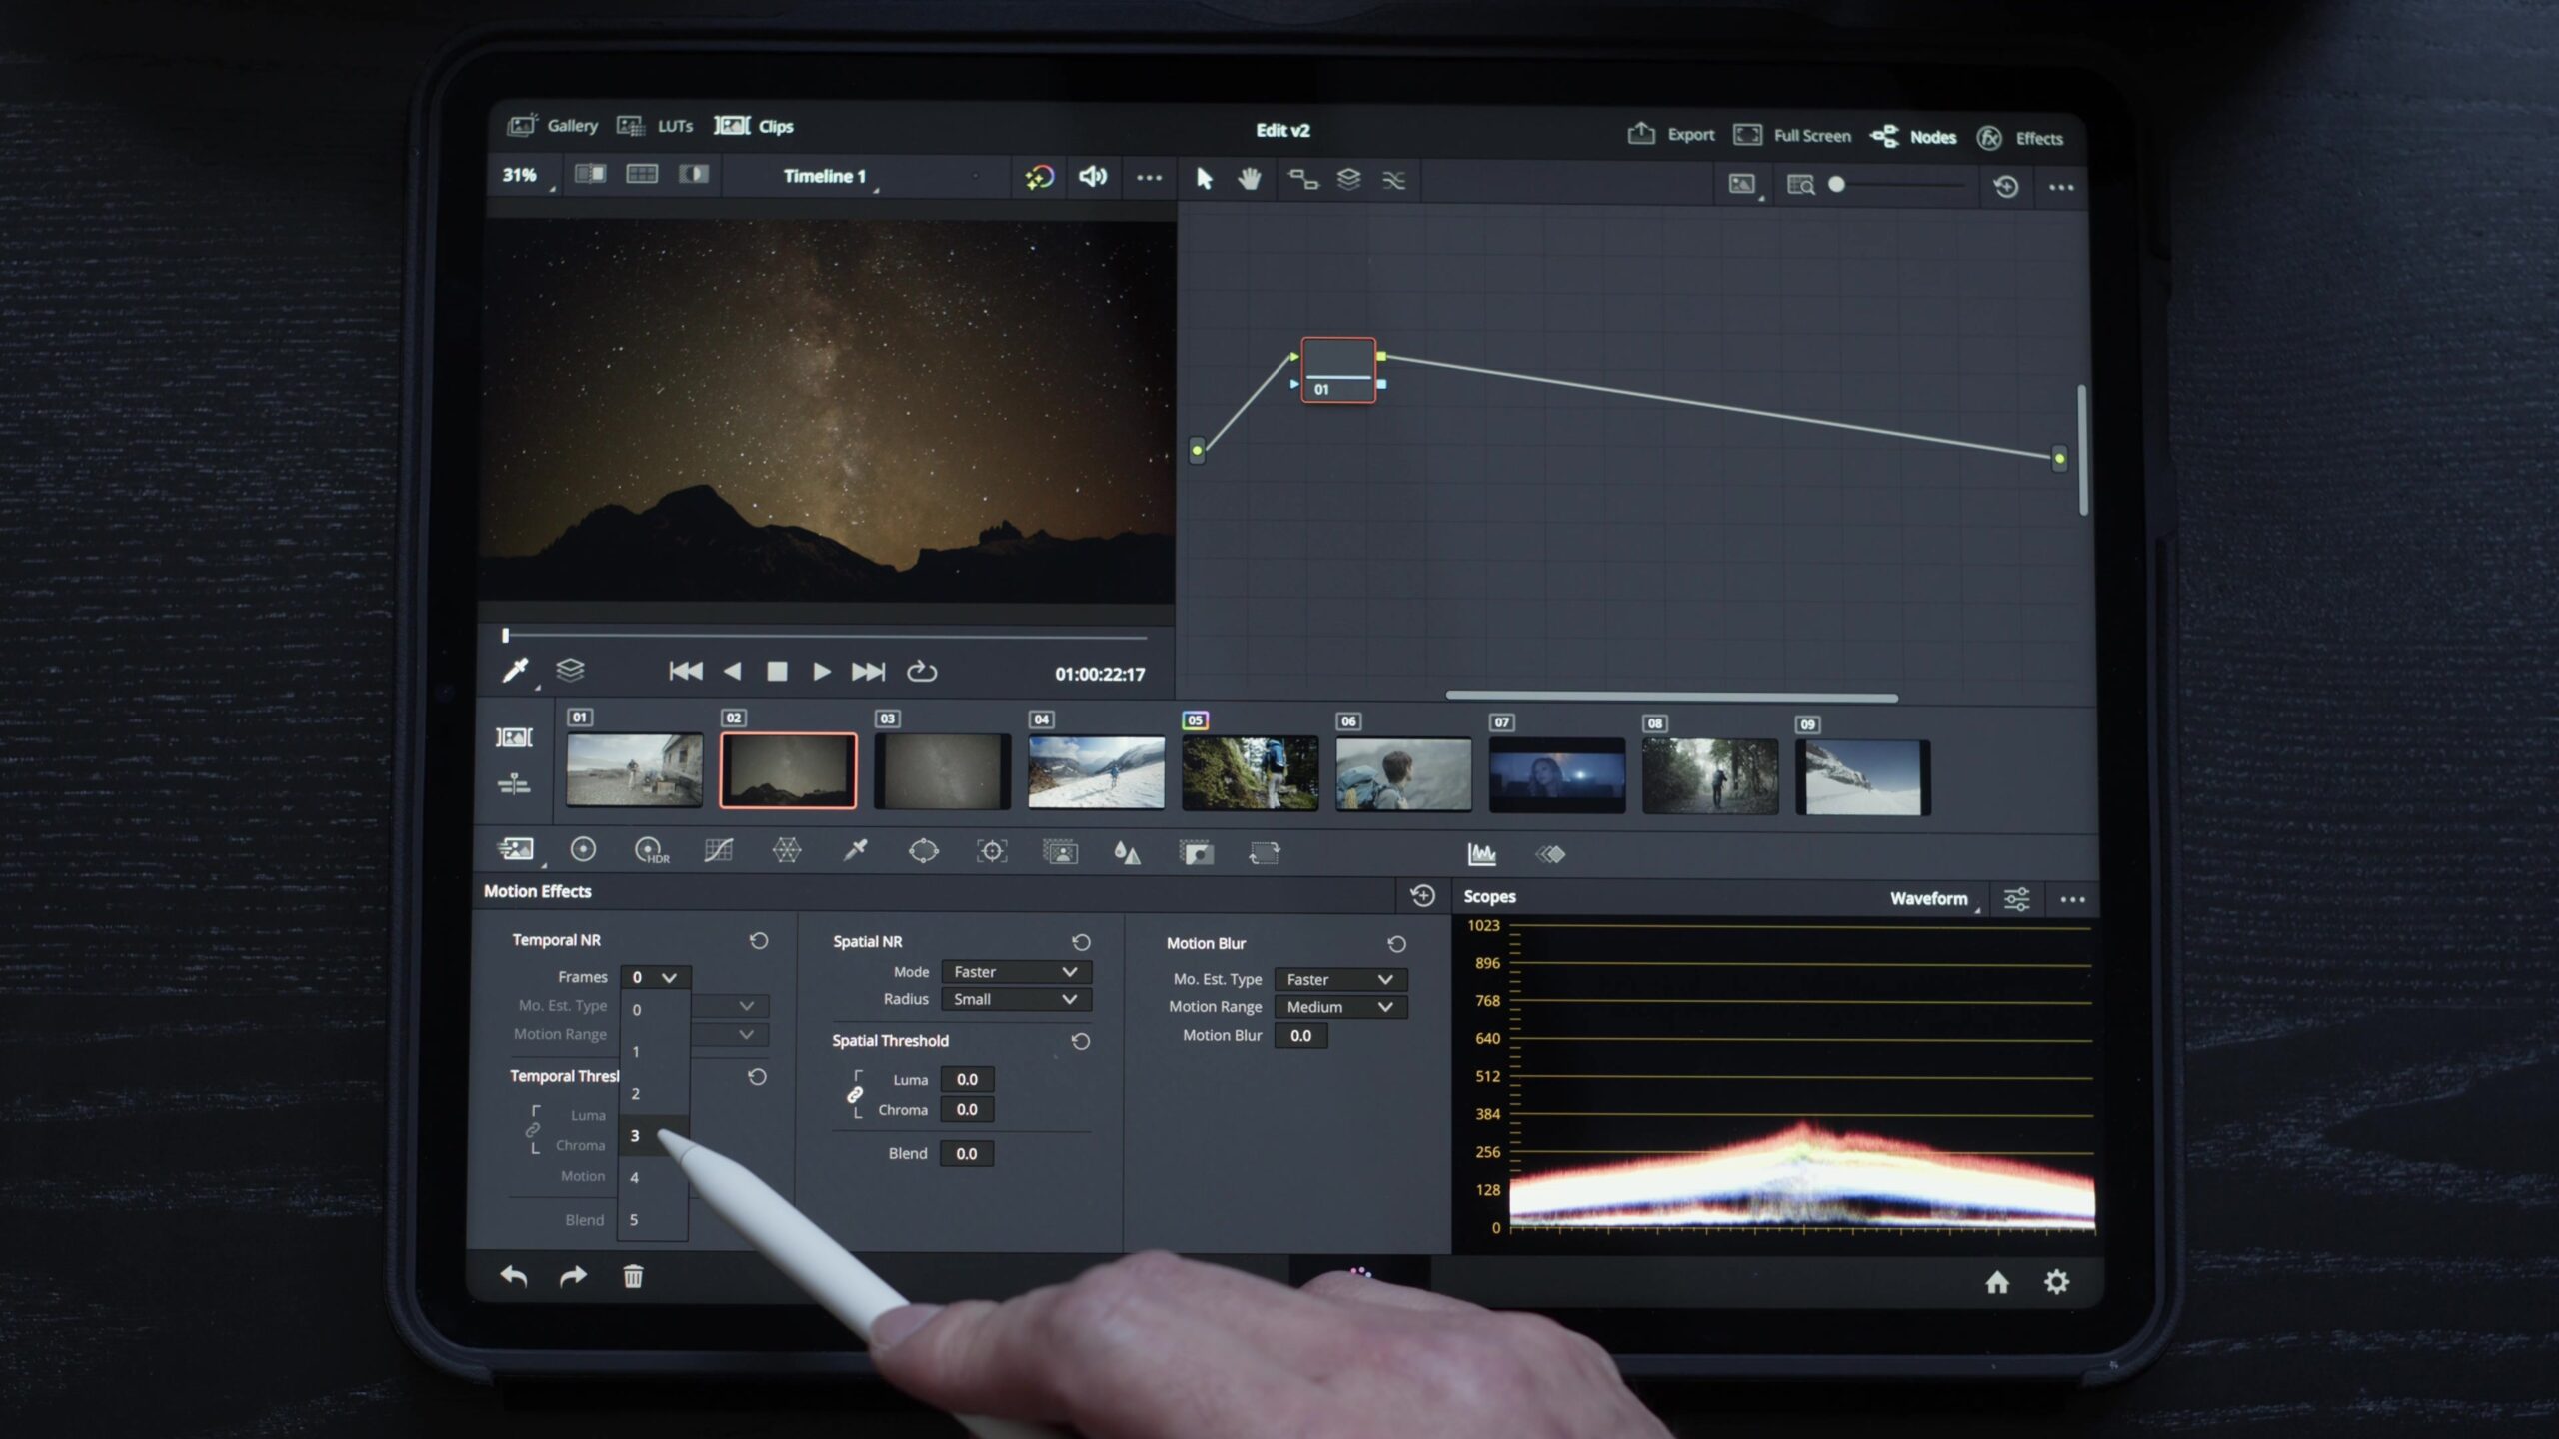Mute the viewer audio speaker icon
The height and width of the screenshot is (1439, 2559).
[1093, 177]
